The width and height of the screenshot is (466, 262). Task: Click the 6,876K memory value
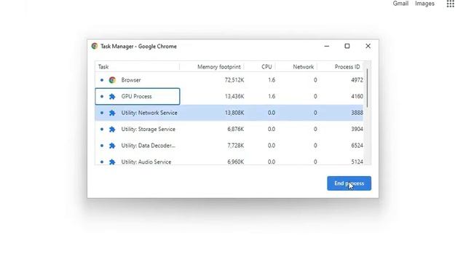tap(236, 130)
